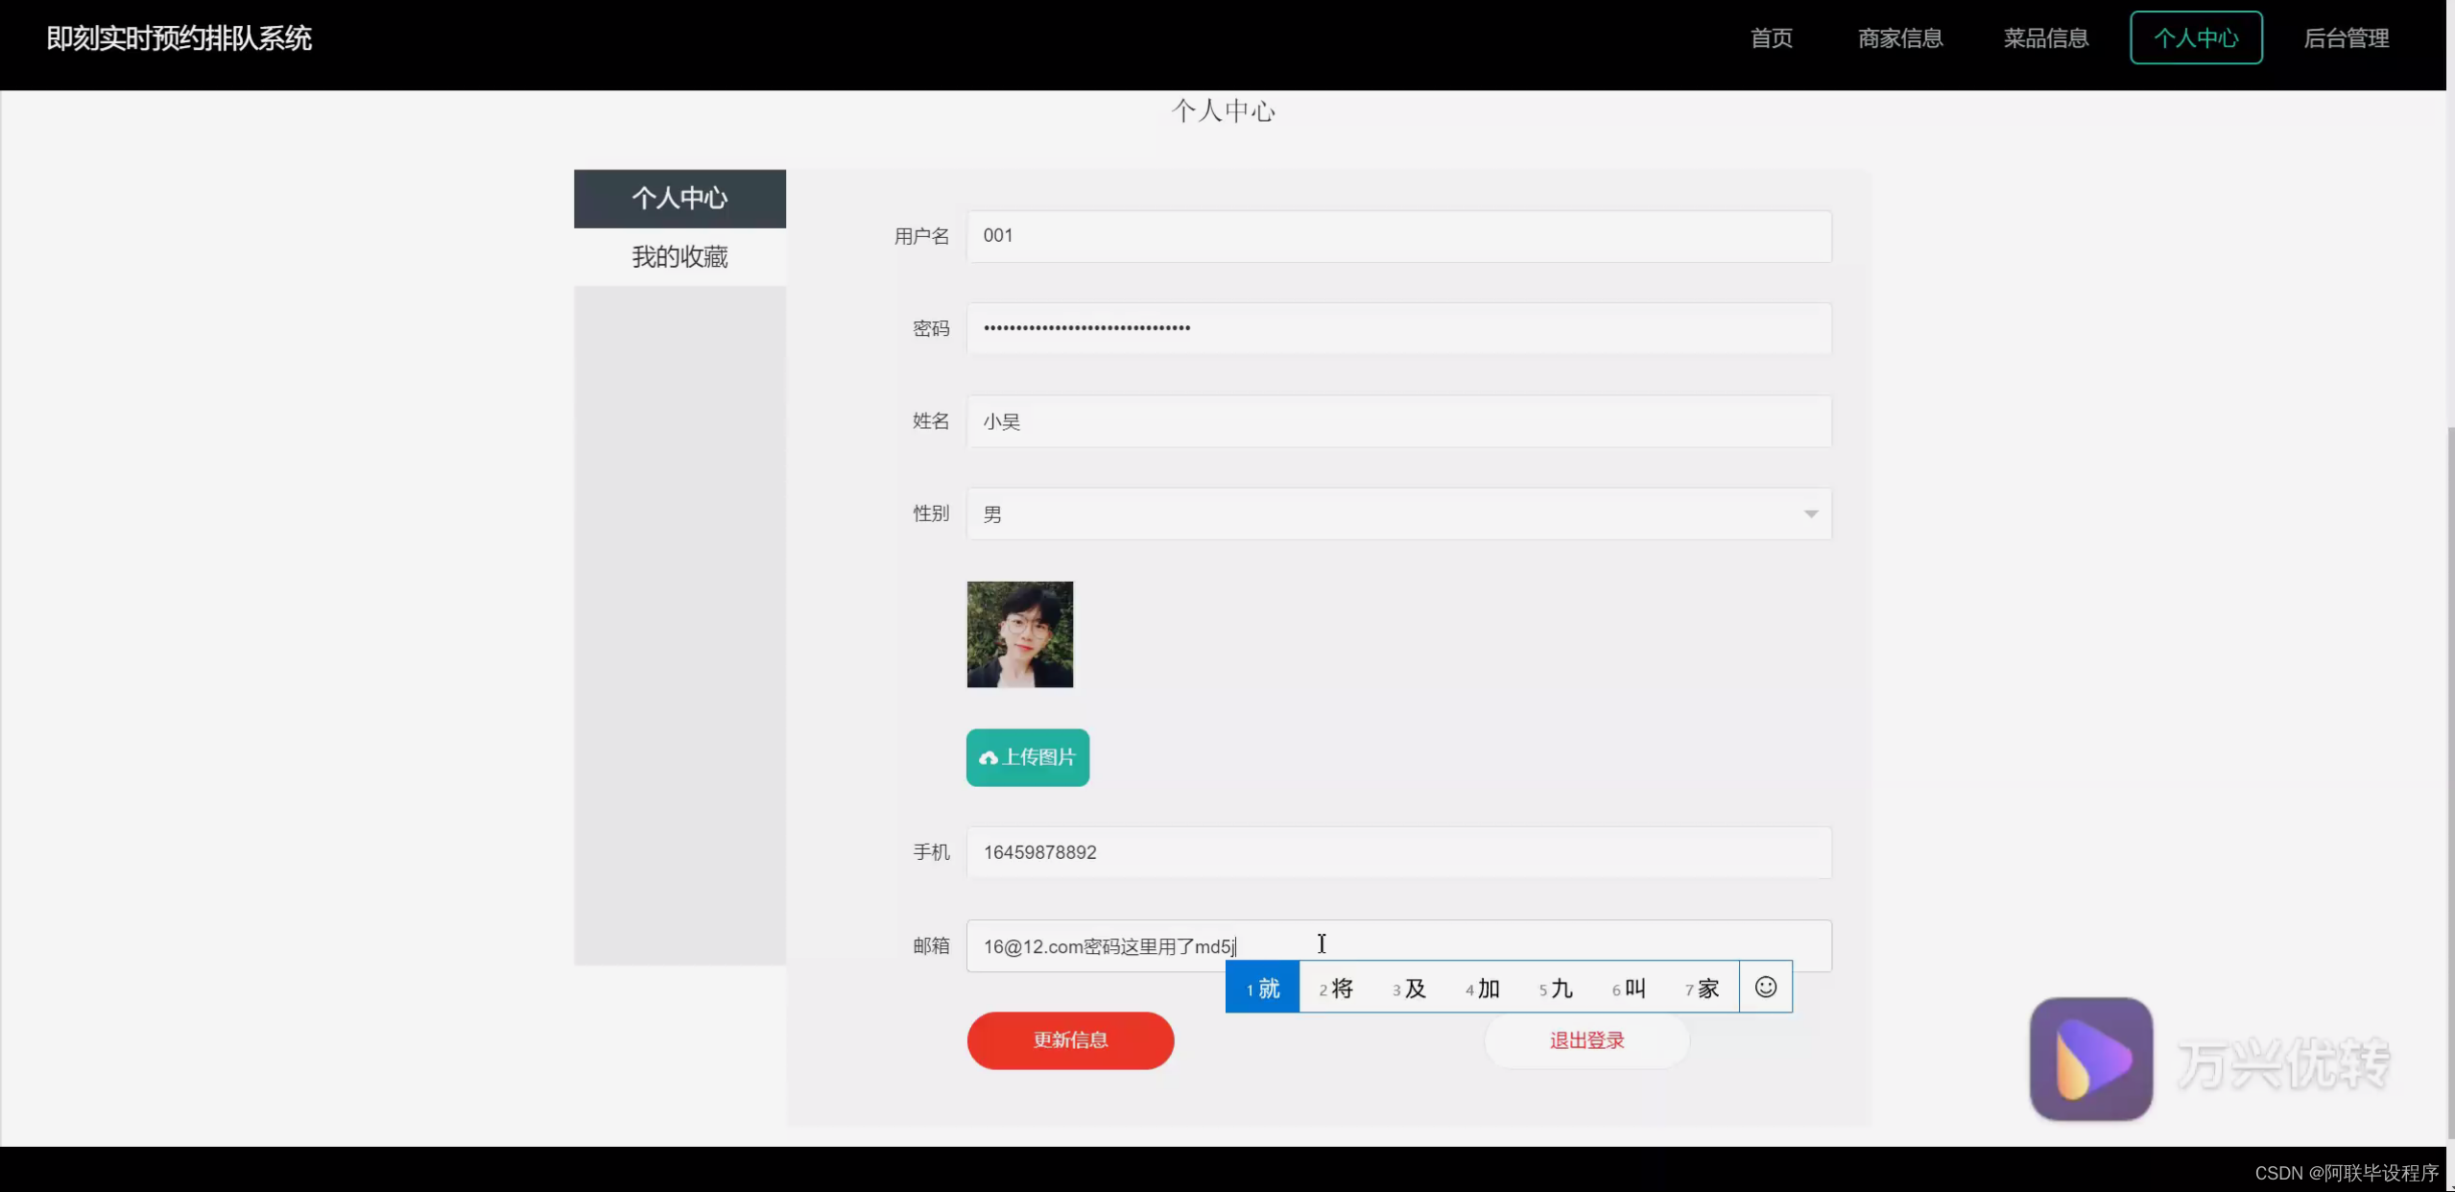Select candidate 就 in the IME bar

coord(1262,987)
